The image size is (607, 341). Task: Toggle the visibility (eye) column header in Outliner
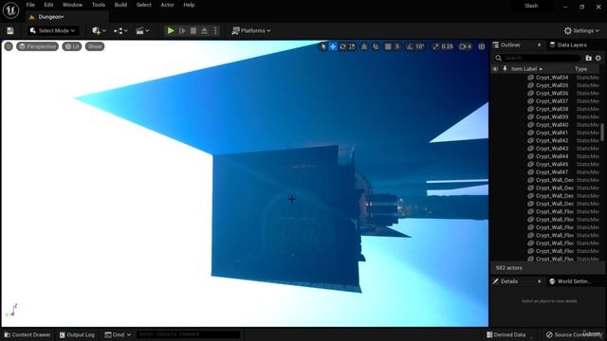(x=495, y=69)
